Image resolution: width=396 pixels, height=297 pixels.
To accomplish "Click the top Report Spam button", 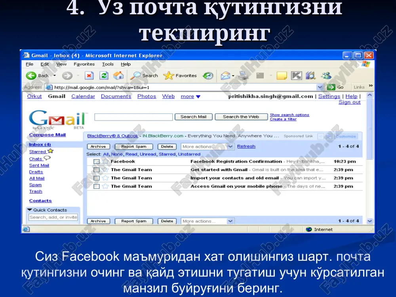I will [134, 147].
